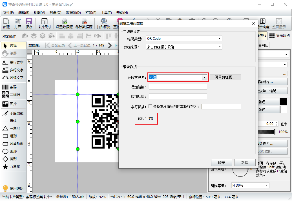
Task: Select the 矩形 rectangle tool
Action: click(14, 136)
